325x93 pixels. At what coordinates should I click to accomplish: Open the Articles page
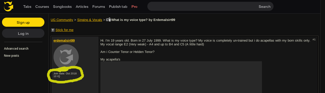pyautogui.click(x=82, y=7)
